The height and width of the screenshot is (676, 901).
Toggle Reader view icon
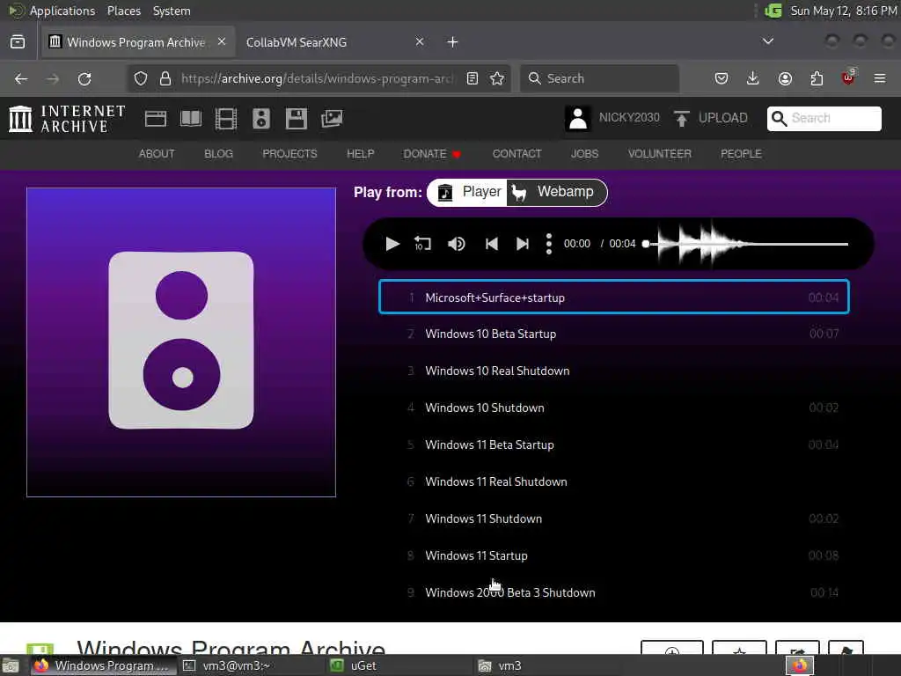(472, 78)
